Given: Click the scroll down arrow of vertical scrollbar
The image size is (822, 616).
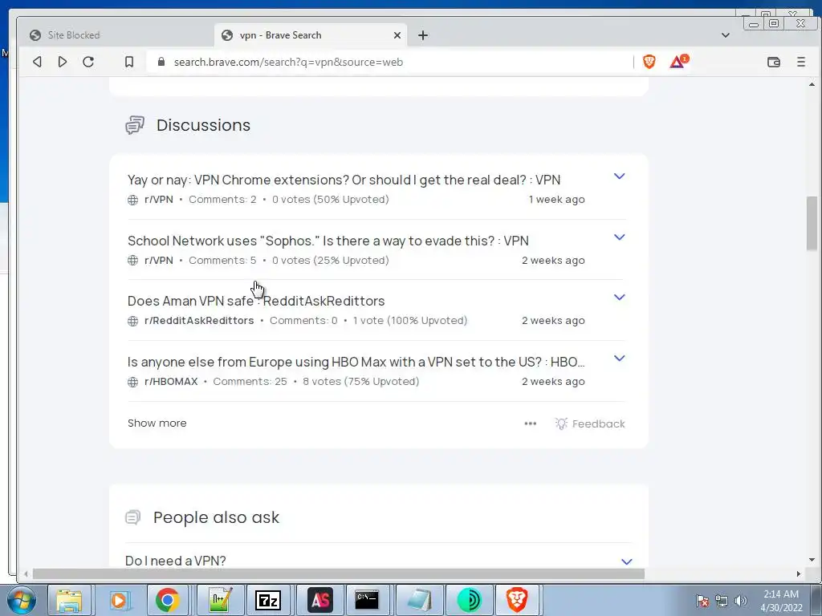Looking at the screenshot, I should [812, 560].
